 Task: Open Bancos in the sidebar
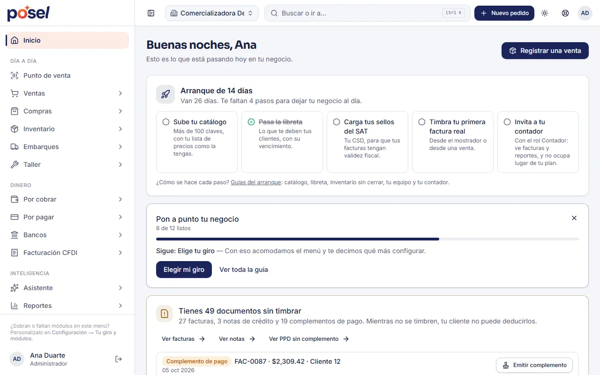67,235
